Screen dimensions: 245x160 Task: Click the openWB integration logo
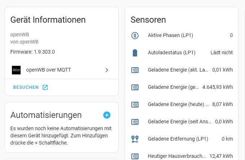[x=16, y=70]
